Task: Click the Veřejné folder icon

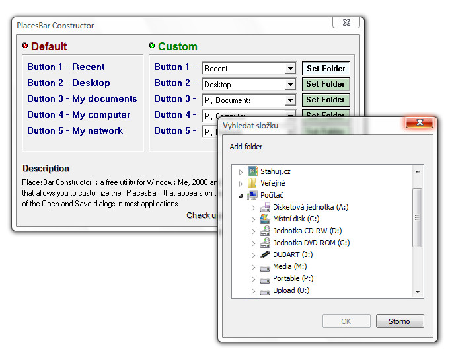Action: tap(252, 183)
